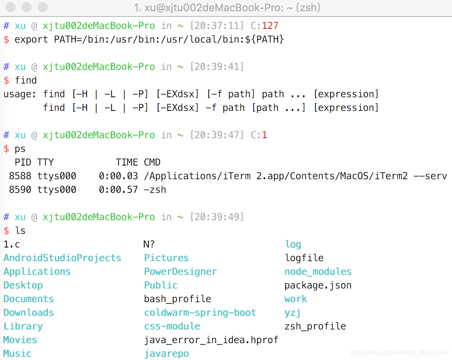Click the gray minimize window button
Screen dimensions: 452x360
(26, 7)
